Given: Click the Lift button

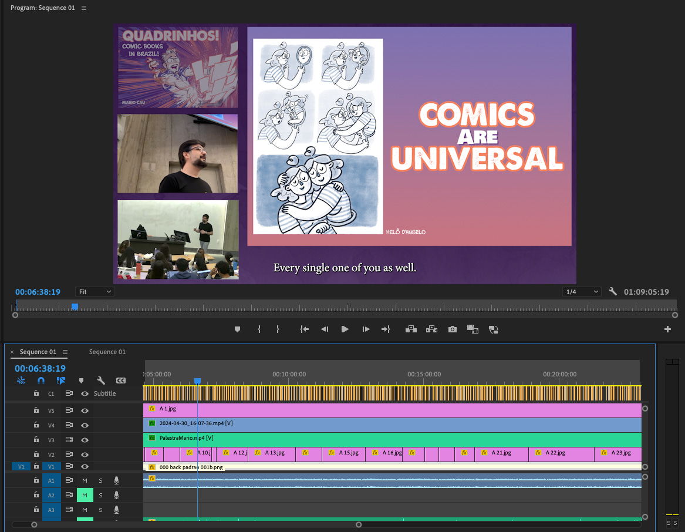Looking at the screenshot, I should click(411, 329).
